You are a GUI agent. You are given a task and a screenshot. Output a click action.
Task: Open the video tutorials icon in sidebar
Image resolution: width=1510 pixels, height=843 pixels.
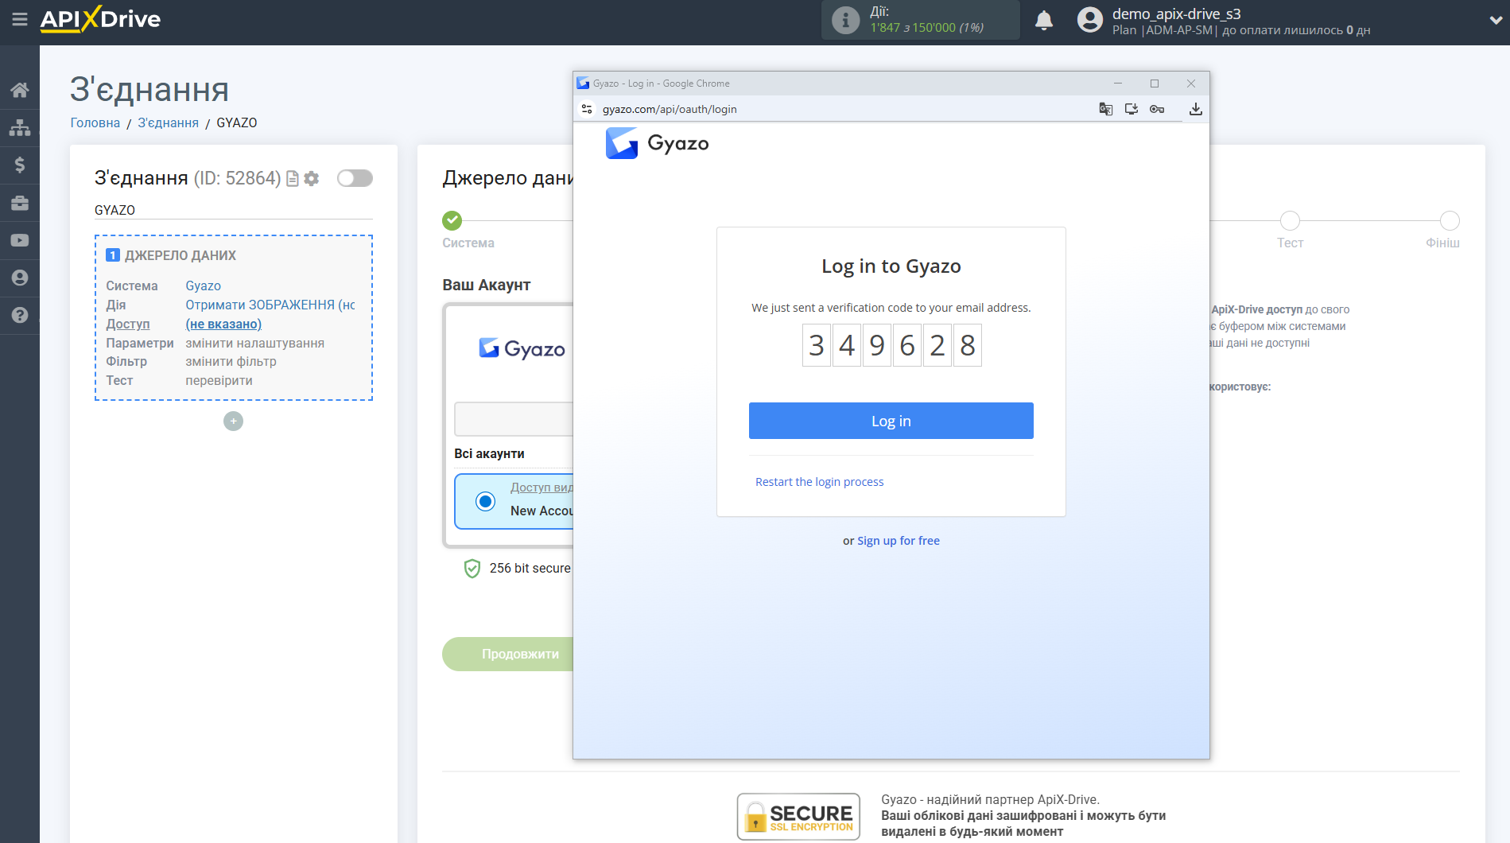click(x=20, y=239)
